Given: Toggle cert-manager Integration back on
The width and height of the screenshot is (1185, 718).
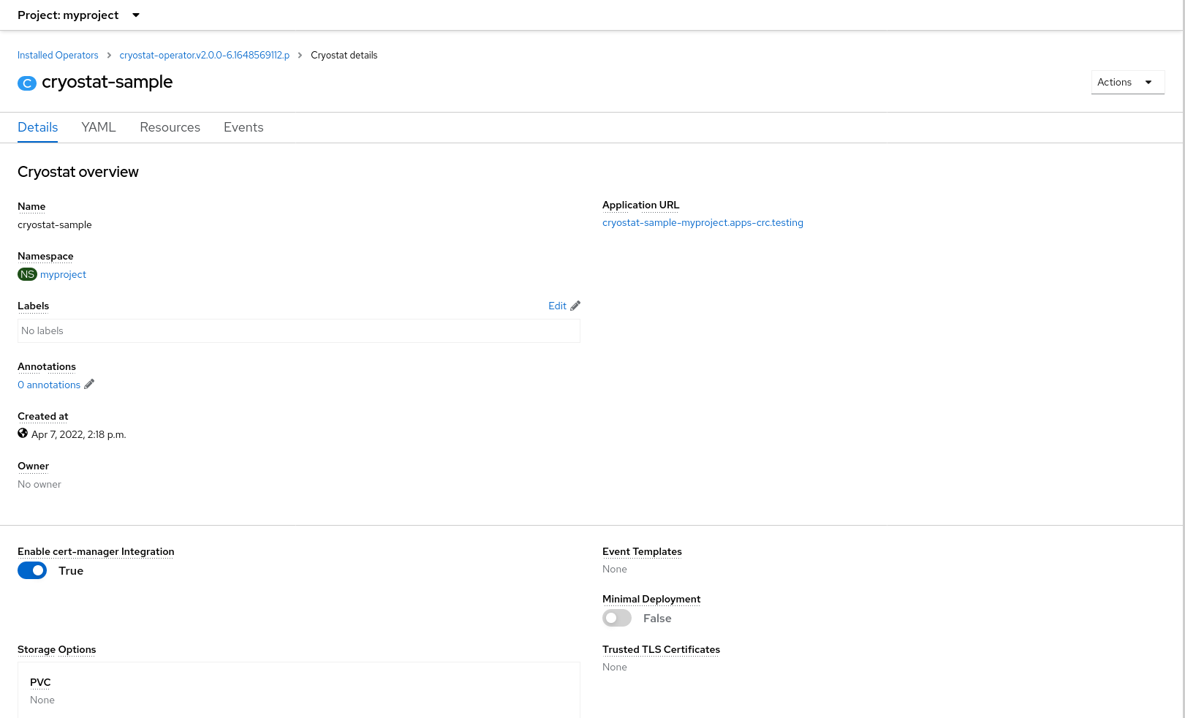Looking at the screenshot, I should tap(32, 570).
